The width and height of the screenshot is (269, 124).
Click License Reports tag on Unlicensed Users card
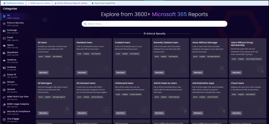pos(136,94)
